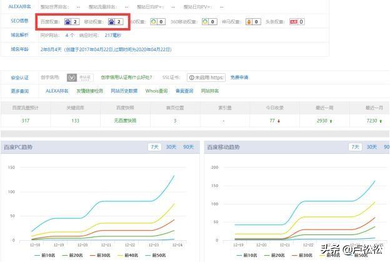The height and width of the screenshot is (262, 390).
Task: Click the same-IP sites value '4 个'
Action: tap(69, 36)
